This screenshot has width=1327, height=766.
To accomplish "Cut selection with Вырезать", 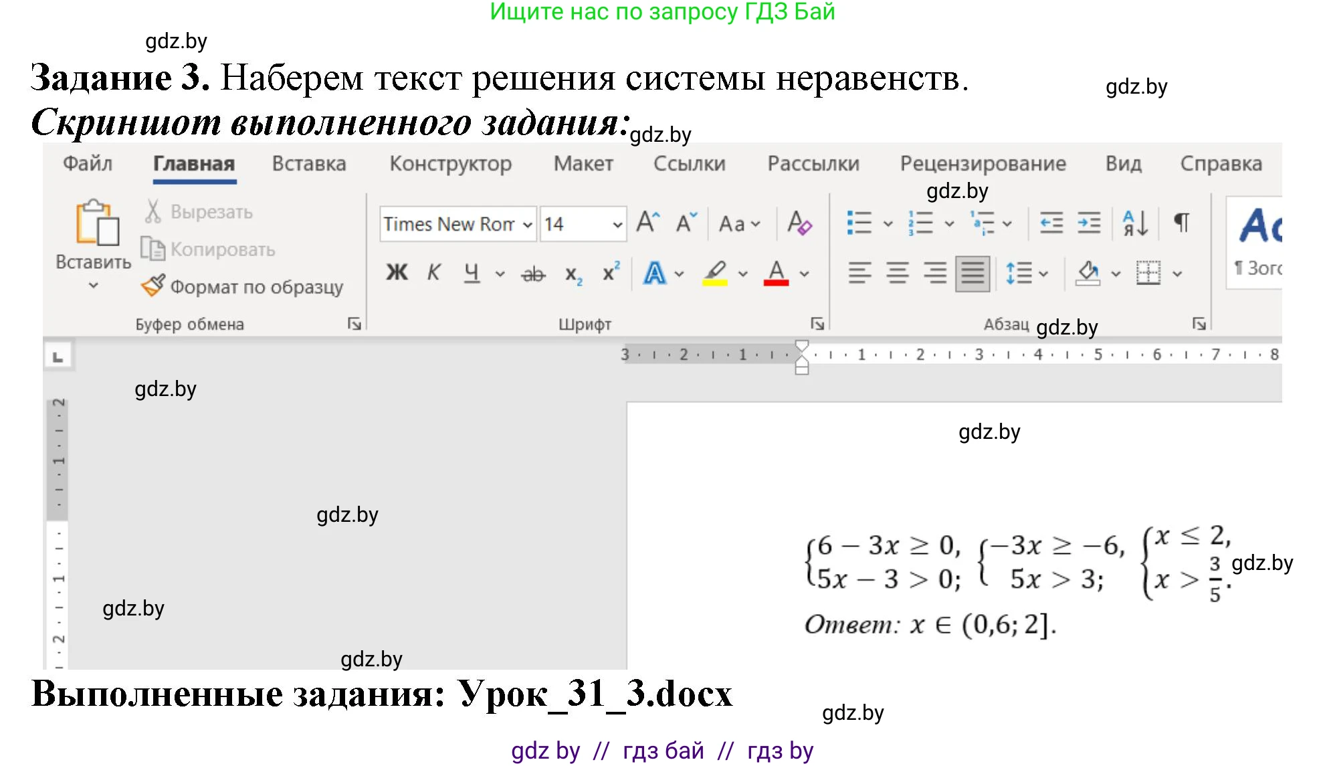I will coord(198,212).
